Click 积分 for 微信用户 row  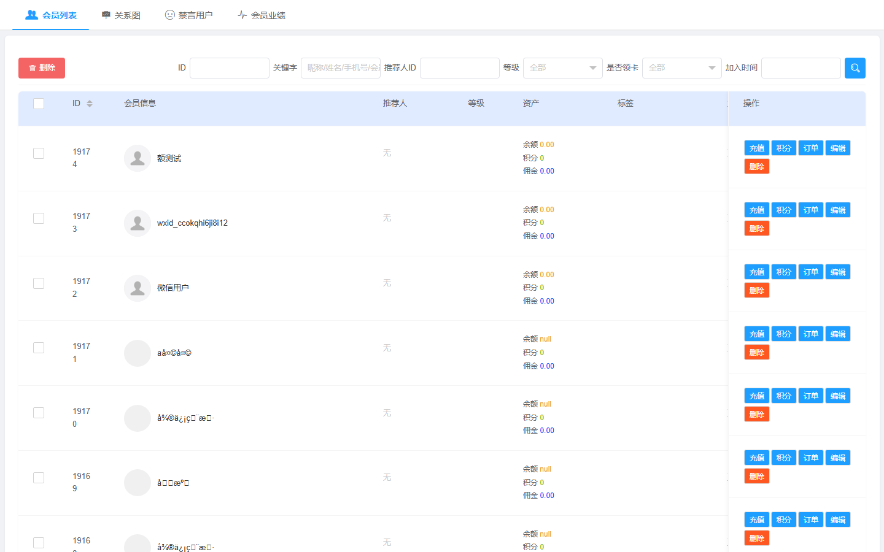[x=784, y=272]
